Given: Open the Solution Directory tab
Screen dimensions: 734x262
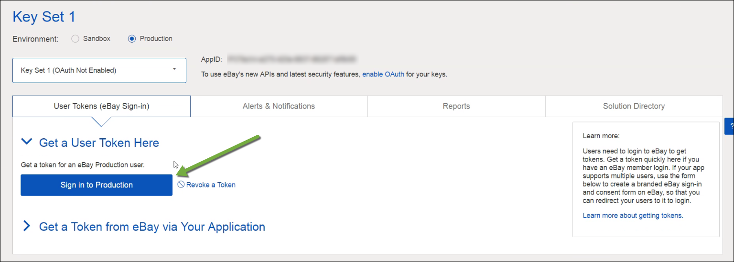Looking at the screenshot, I should click(x=634, y=106).
